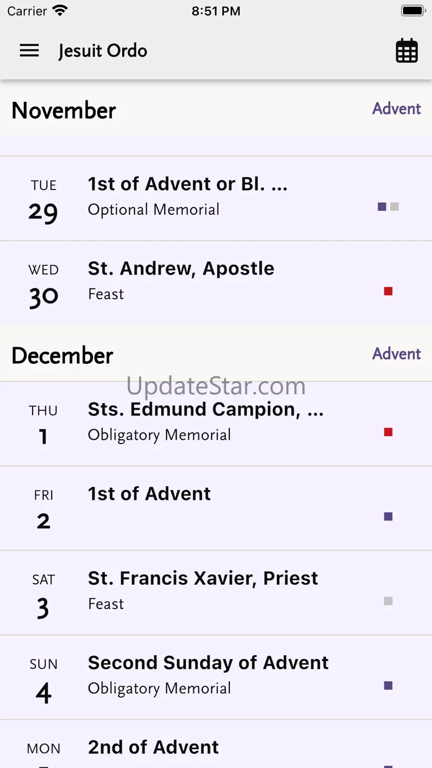Click the purple square for Friday 2

[388, 517]
